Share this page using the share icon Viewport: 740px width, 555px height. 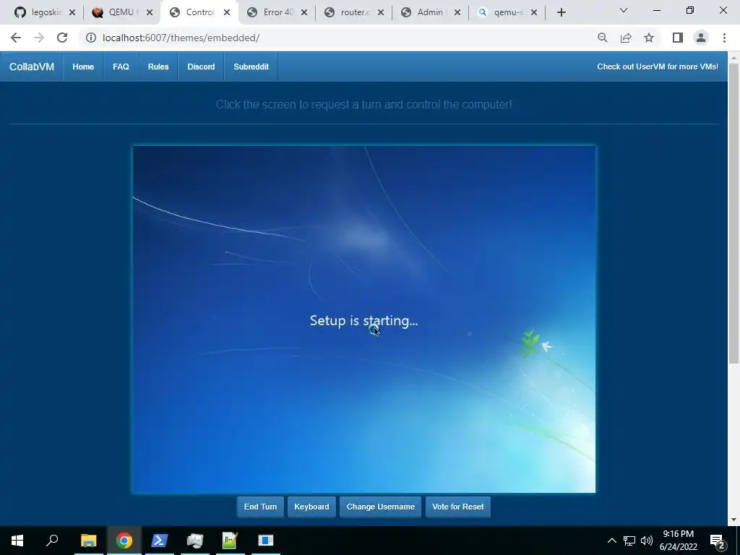626,38
